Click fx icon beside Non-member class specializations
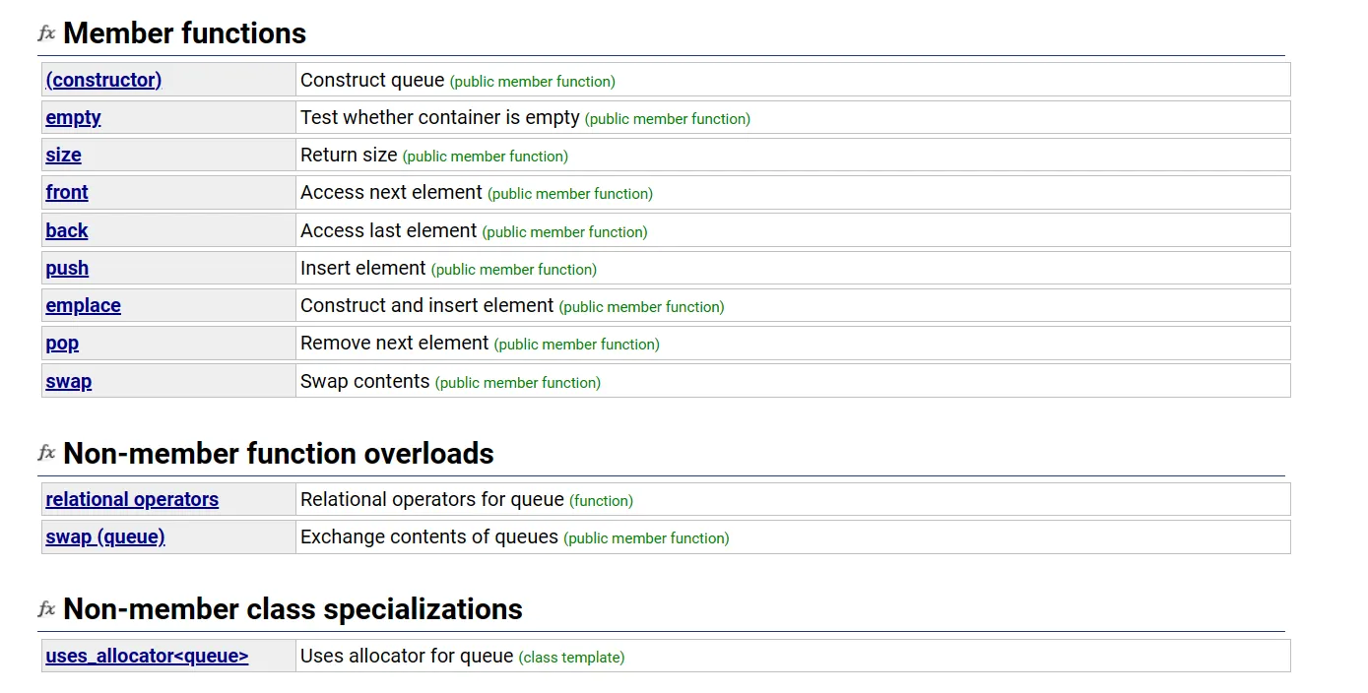This screenshot has height=693, width=1368. (46, 609)
